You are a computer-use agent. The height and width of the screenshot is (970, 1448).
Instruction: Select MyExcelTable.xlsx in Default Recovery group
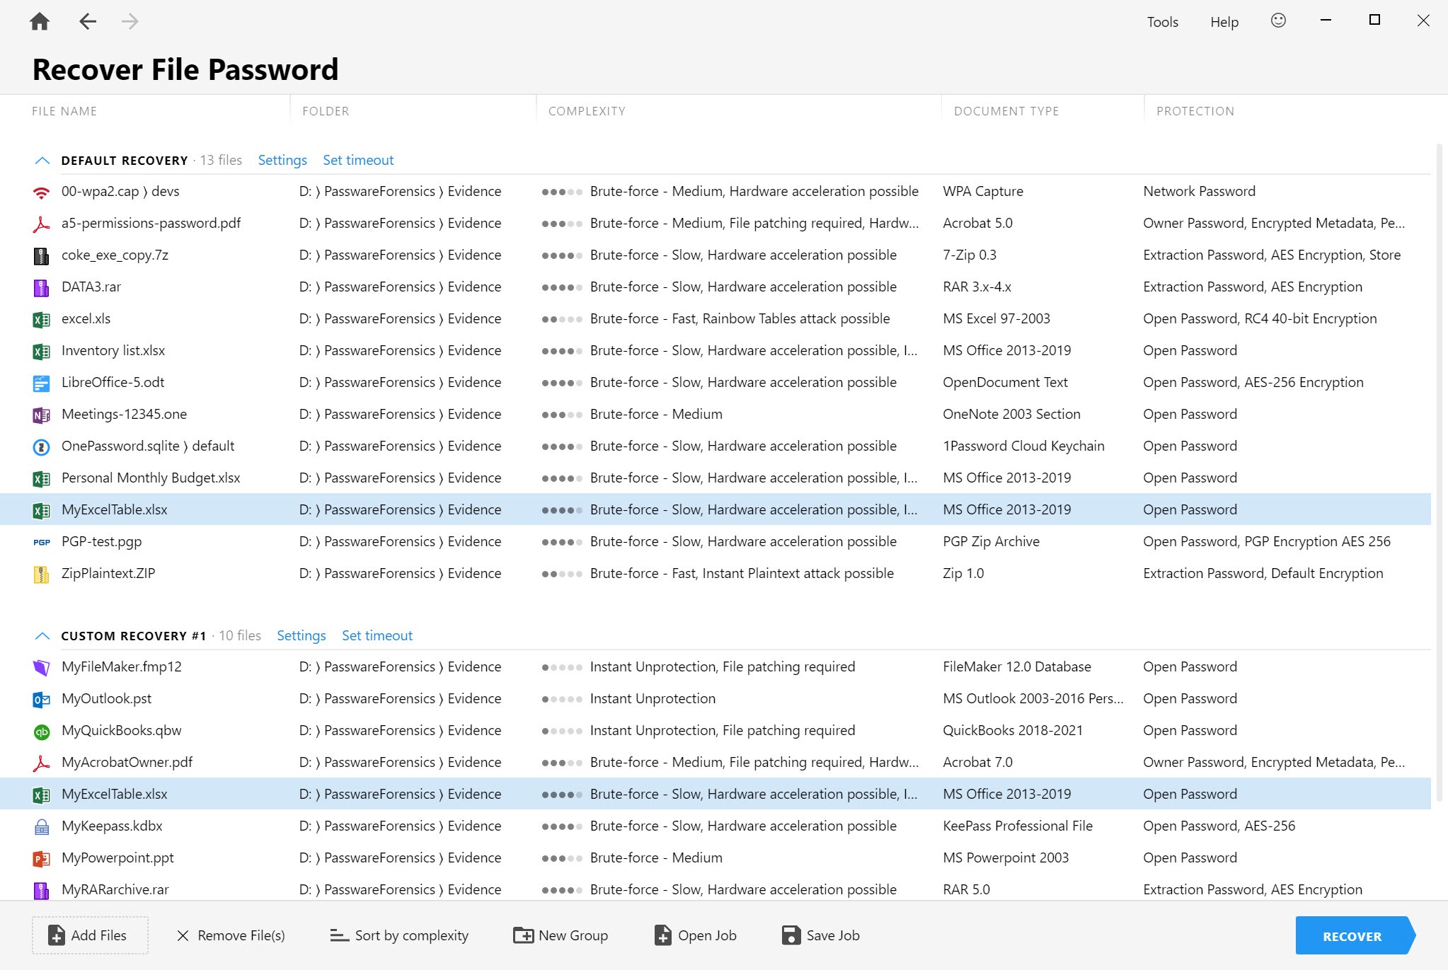[x=716, y=509]
